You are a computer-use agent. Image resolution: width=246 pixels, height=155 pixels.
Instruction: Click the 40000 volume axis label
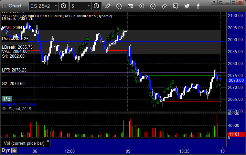coord(234,125)
